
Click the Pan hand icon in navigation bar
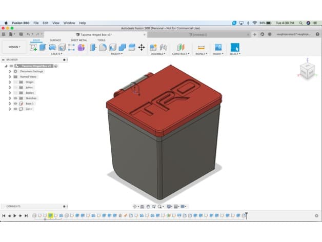point(148,207)
